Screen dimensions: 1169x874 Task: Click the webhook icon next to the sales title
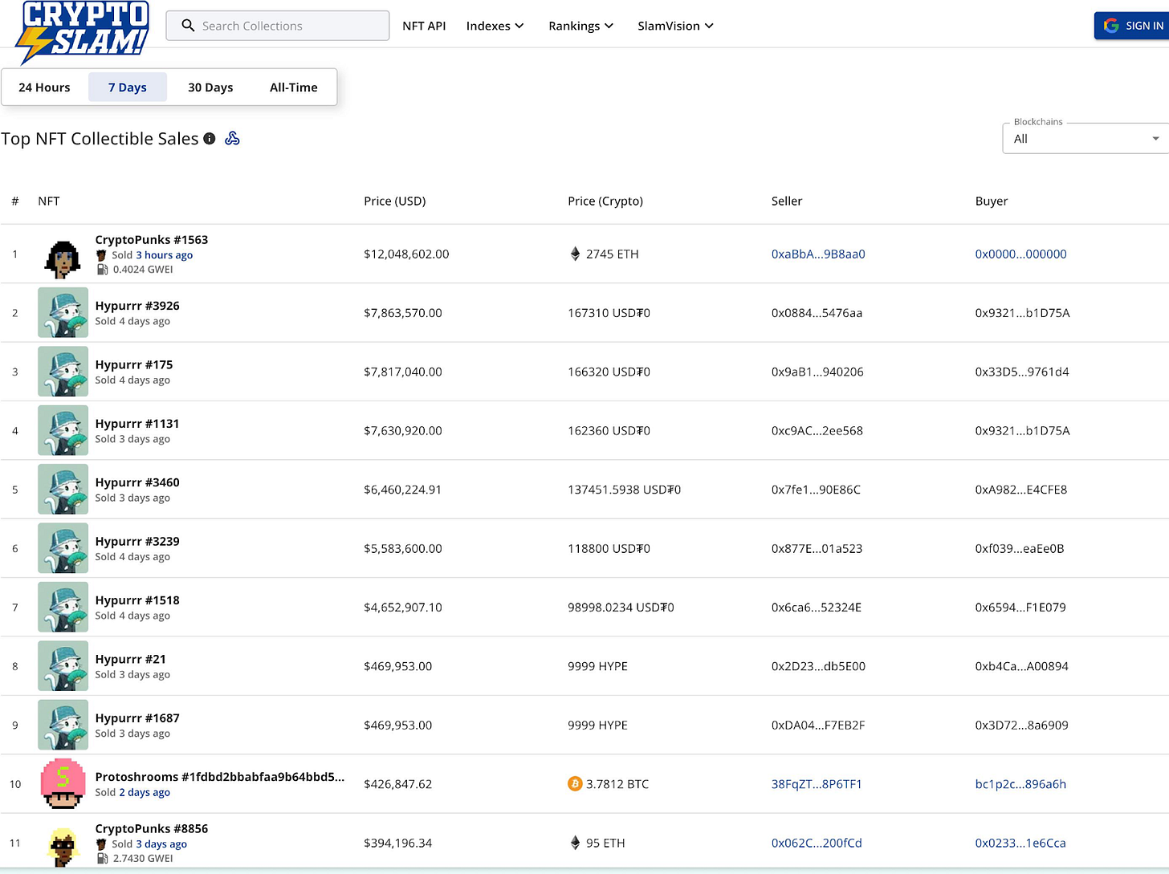coord(232,139)
